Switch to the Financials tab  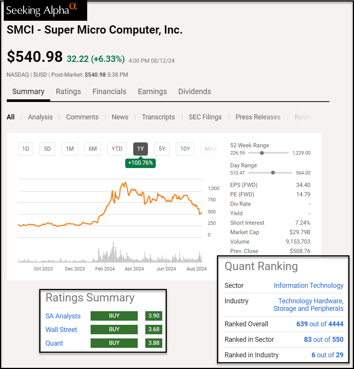(x=109, y=91)
